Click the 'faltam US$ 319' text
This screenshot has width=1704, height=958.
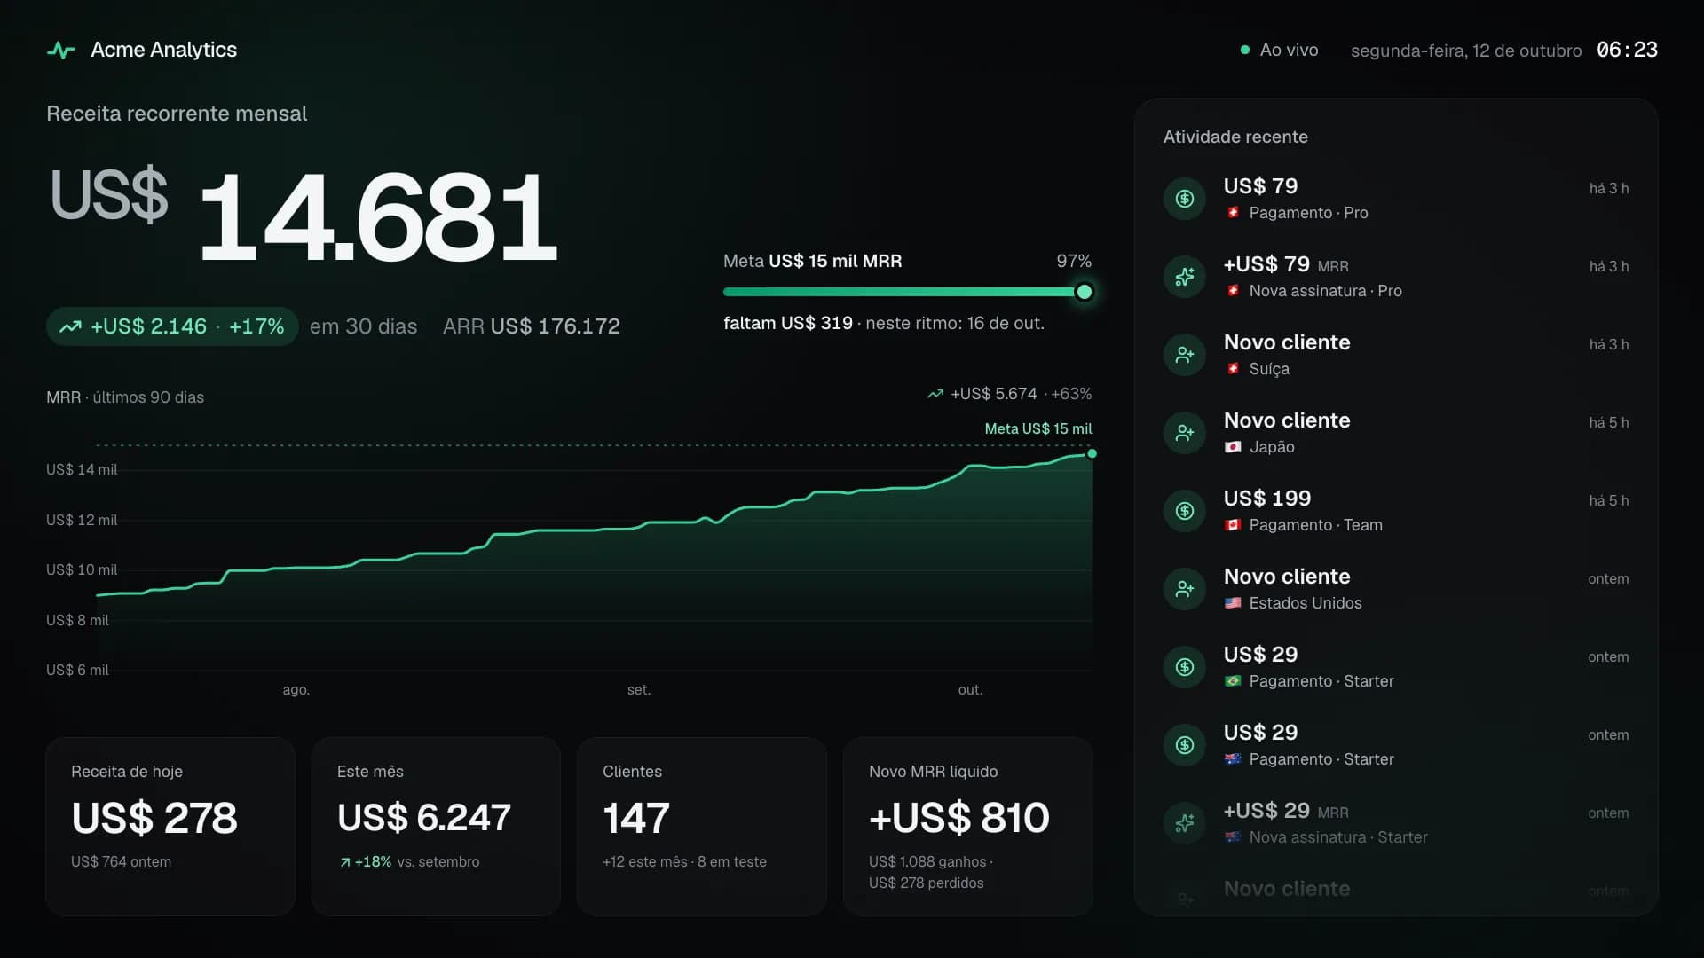click(x=788, y=323)
